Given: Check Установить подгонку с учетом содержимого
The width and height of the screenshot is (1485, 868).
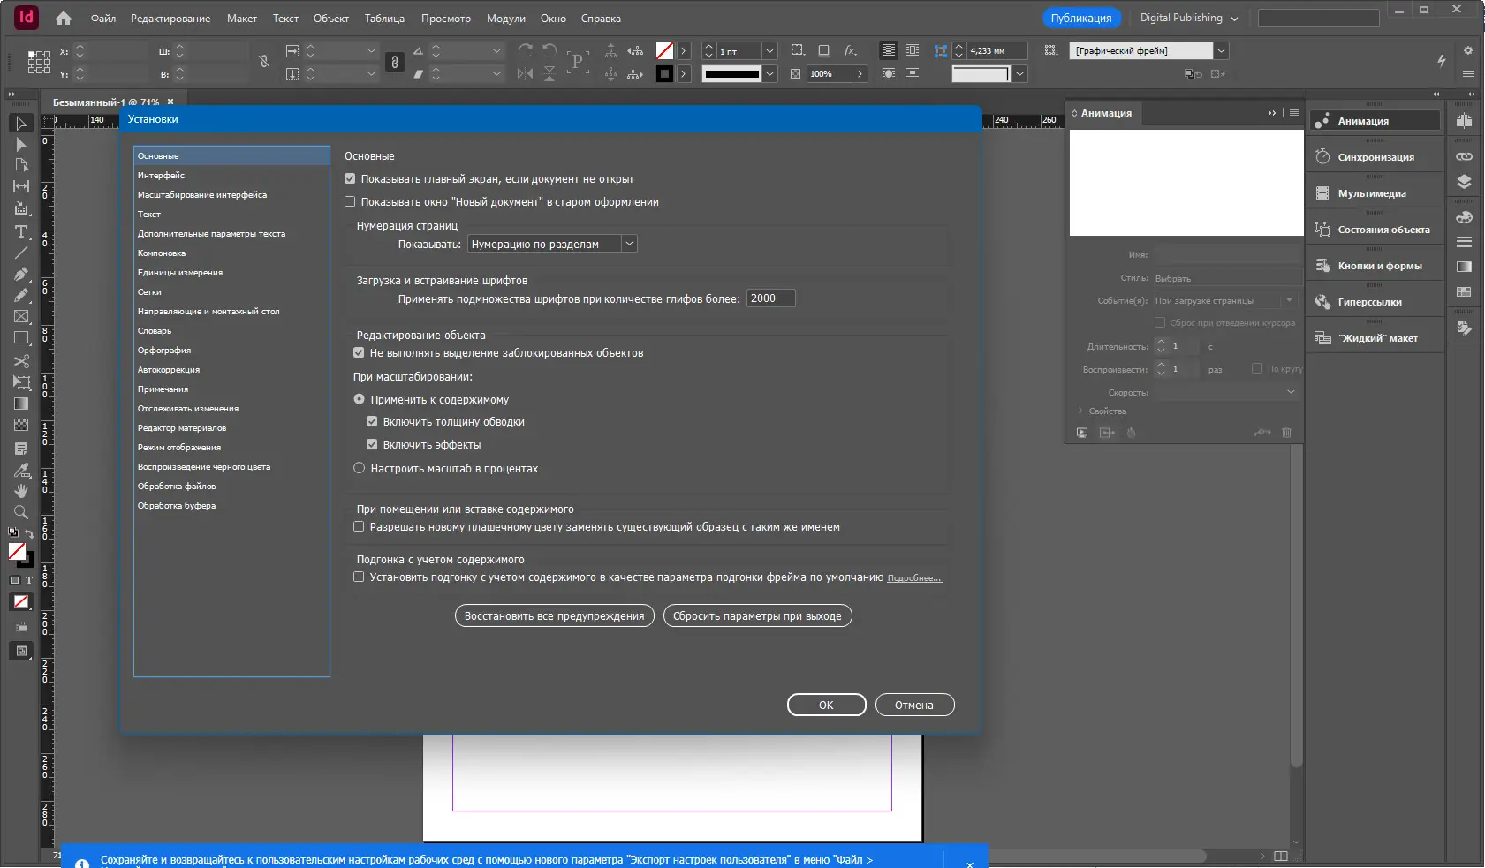Looking at the screenshot, I should (359, 577).
